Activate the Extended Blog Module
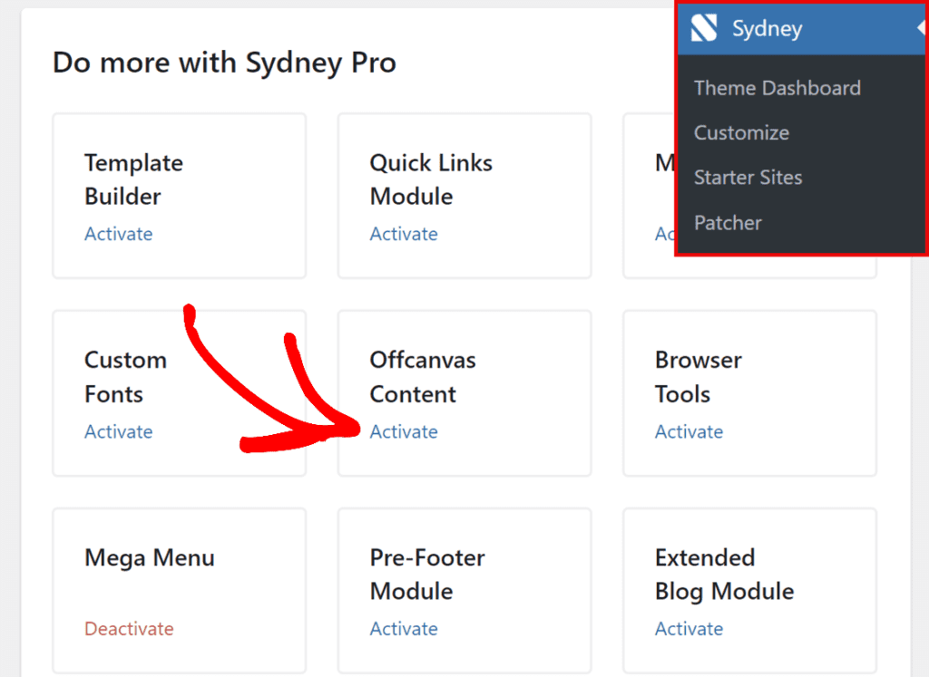929x677 pixels. tap(689, 629)
